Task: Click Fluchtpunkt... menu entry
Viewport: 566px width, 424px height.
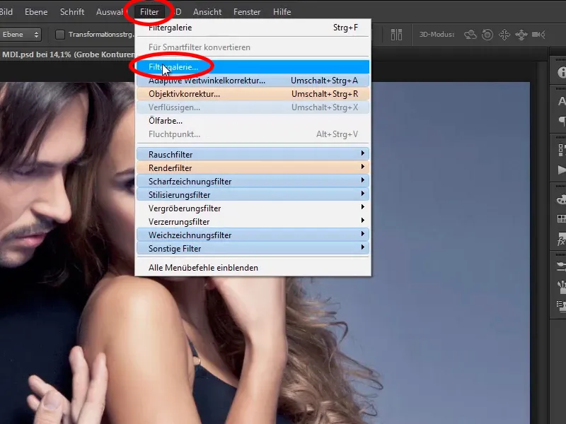Action: tap(253, 134)
